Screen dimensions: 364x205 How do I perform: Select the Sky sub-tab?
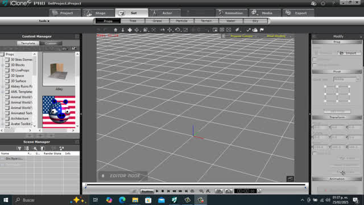click(x=255, y=21)
